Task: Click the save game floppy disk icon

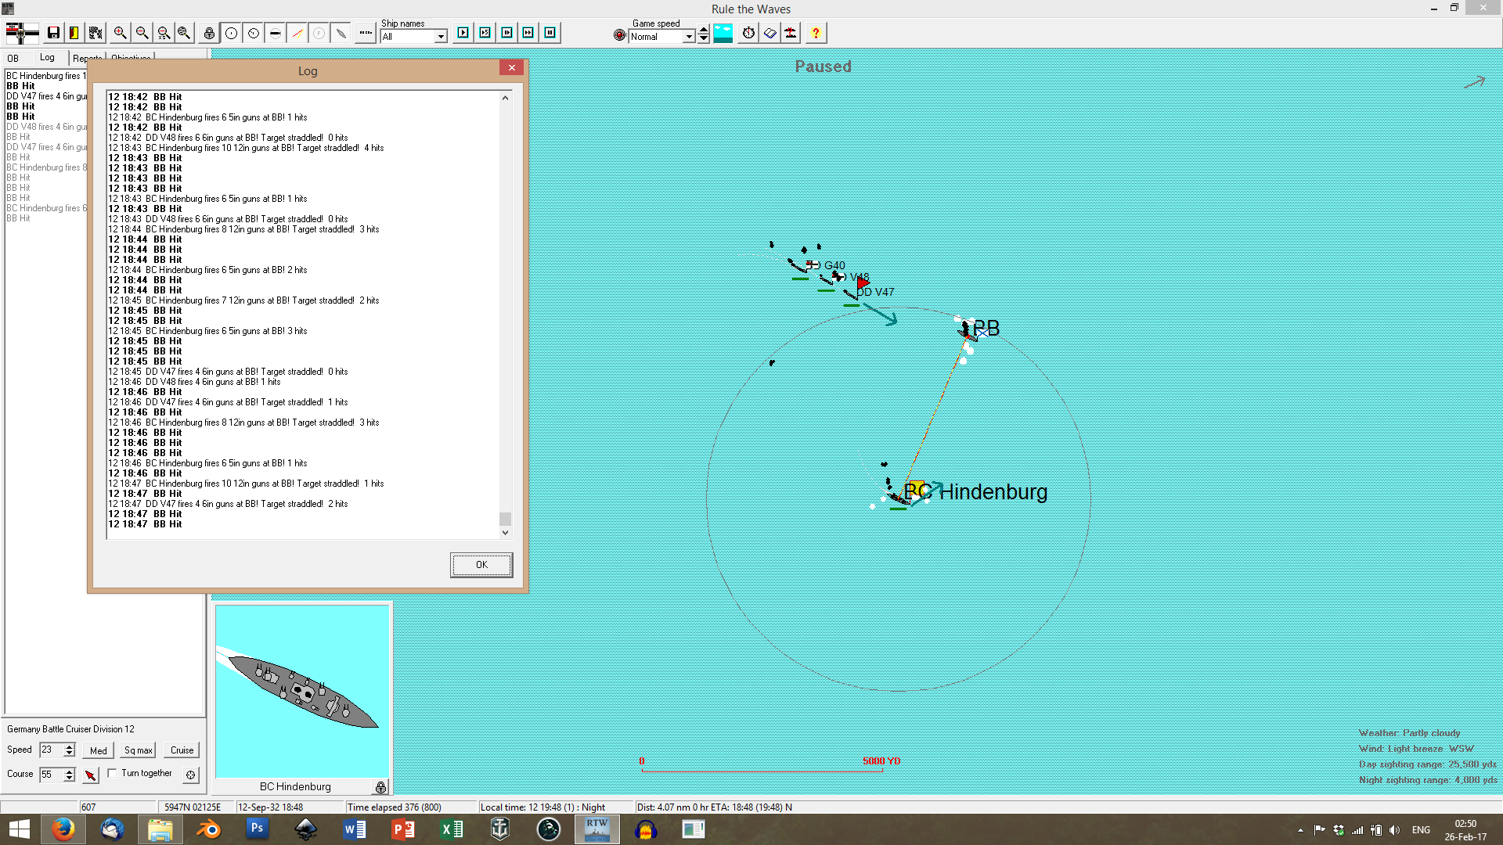Action: click(x=53, y=33)
